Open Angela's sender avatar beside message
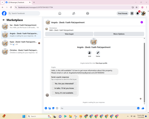 pos(47,95)
